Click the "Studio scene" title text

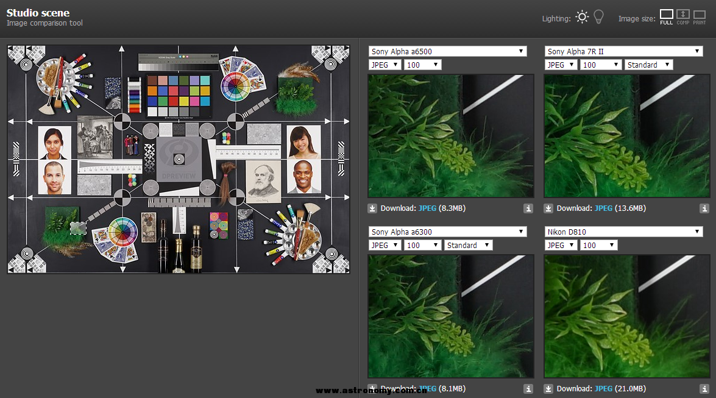click(38, 13)
